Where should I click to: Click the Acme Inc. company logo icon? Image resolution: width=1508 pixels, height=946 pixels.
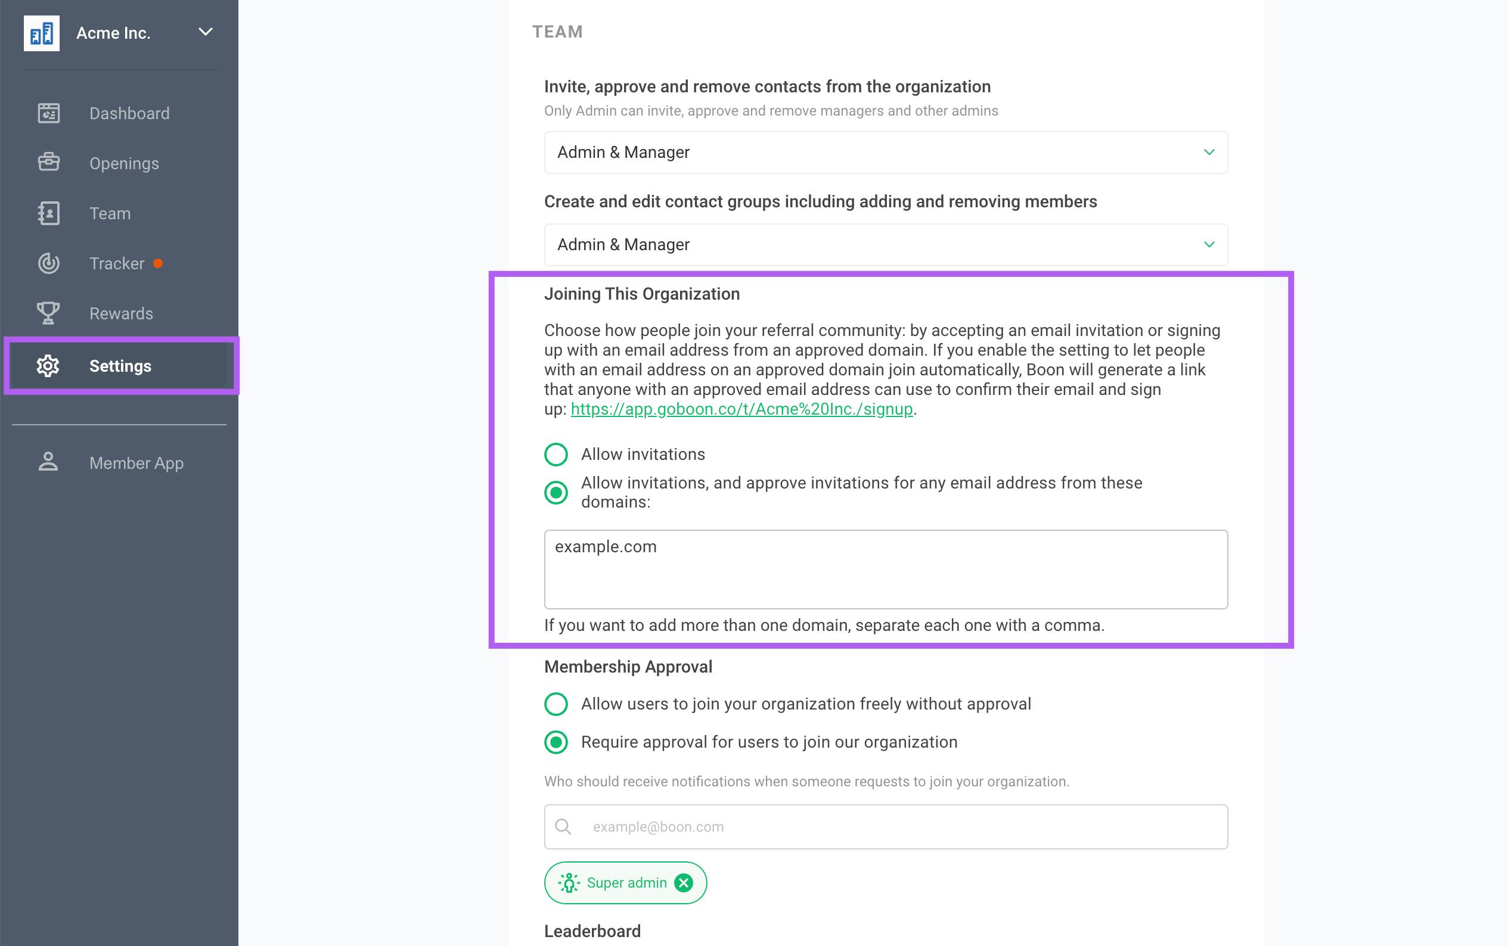(x=42, y=32)
